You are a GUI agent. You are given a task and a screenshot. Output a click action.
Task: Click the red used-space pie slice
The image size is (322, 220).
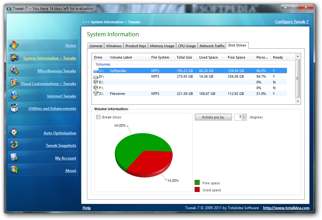(x=152, y=163)
